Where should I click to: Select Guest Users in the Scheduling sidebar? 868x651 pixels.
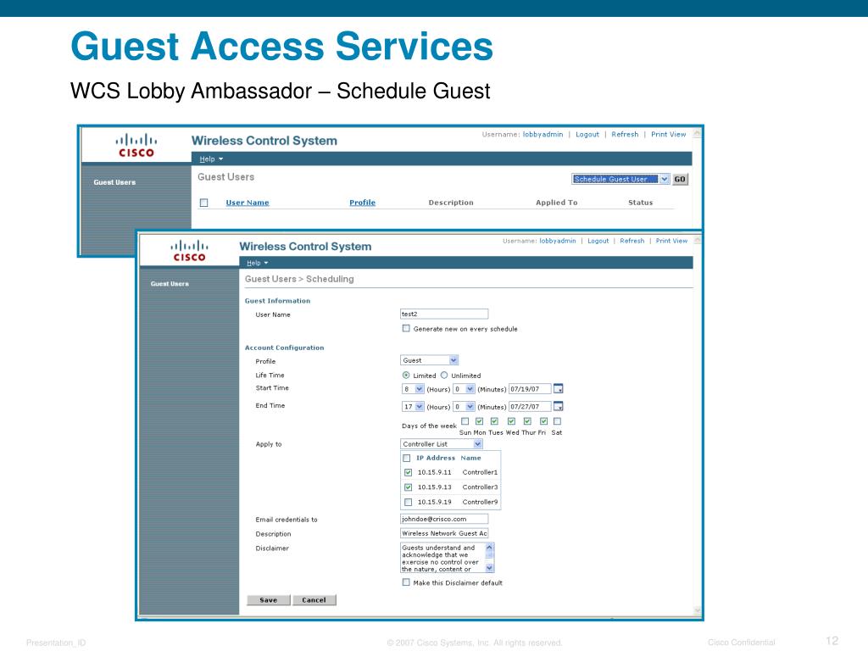(x=170, y=283)
